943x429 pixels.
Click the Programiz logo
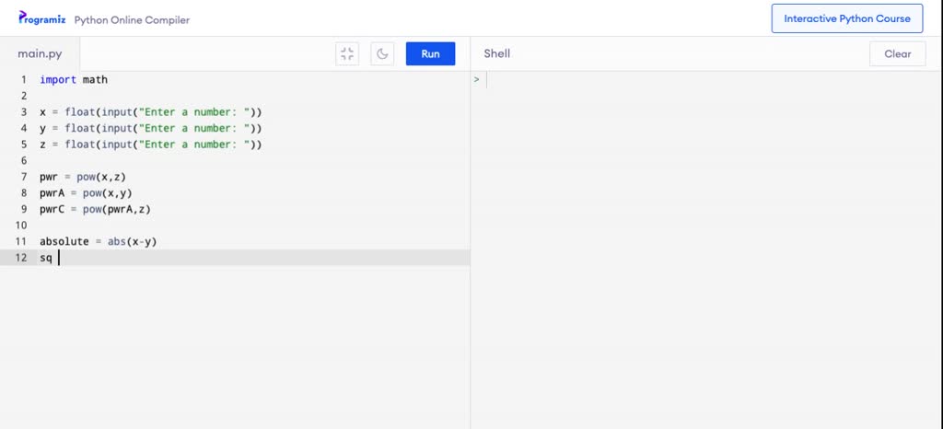[42, 18]
